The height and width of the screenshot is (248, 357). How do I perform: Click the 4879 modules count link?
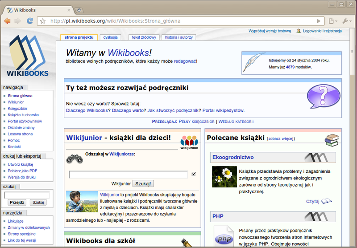(290, 67)
